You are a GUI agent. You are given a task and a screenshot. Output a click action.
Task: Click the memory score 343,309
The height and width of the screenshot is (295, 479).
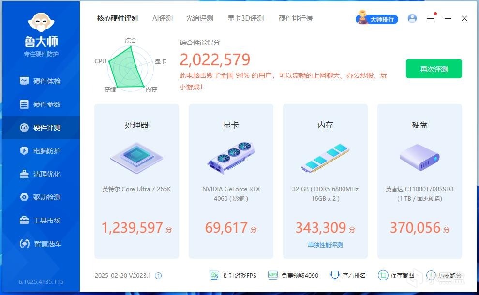(321, 228)
